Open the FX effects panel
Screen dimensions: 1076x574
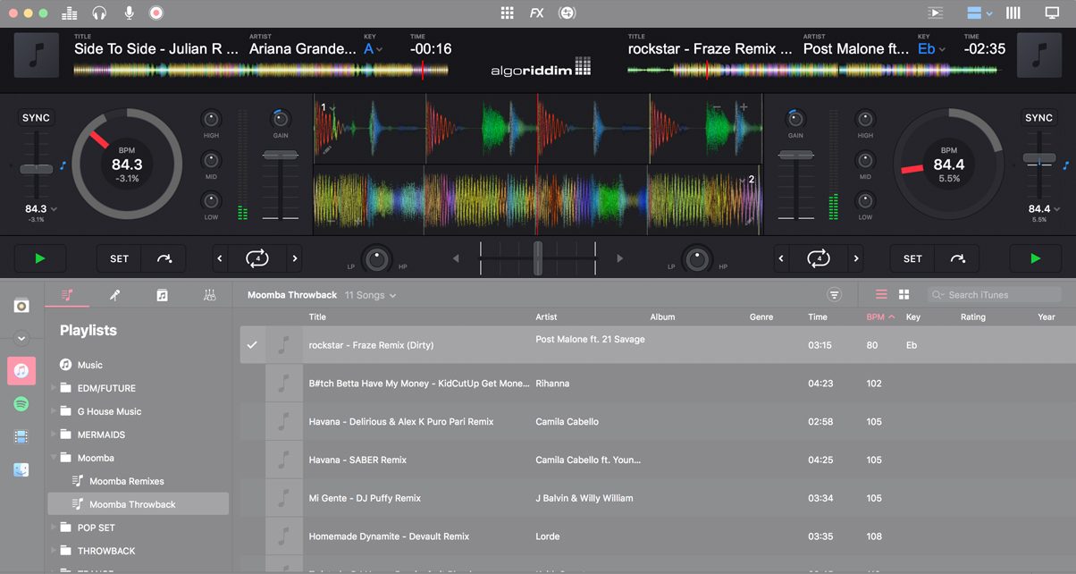click(x=536, y=13)
